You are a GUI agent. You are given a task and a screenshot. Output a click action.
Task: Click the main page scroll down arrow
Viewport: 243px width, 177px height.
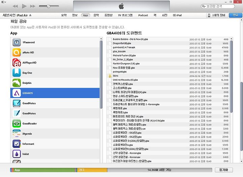pyautogui.click(x=241, y=161)
